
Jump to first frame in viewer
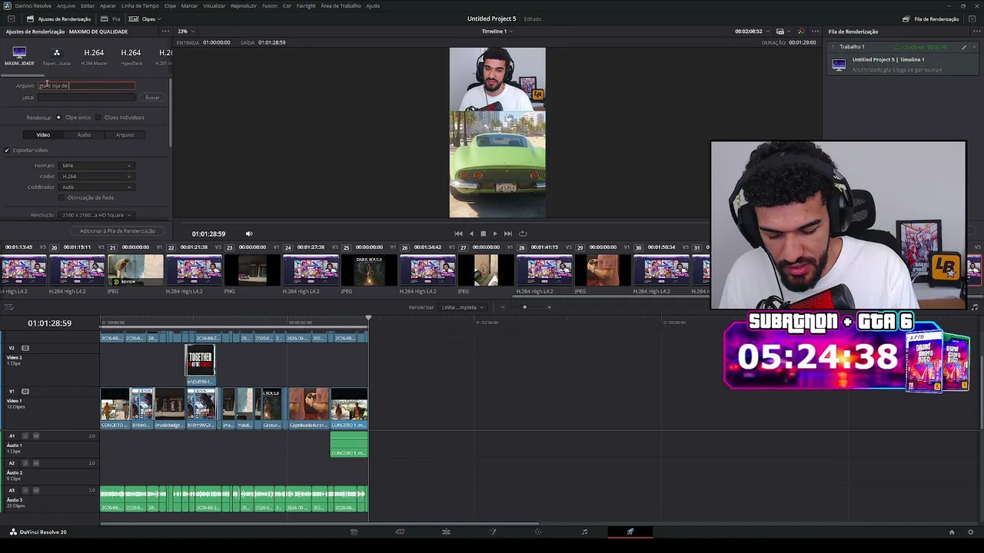click(459, 233)
